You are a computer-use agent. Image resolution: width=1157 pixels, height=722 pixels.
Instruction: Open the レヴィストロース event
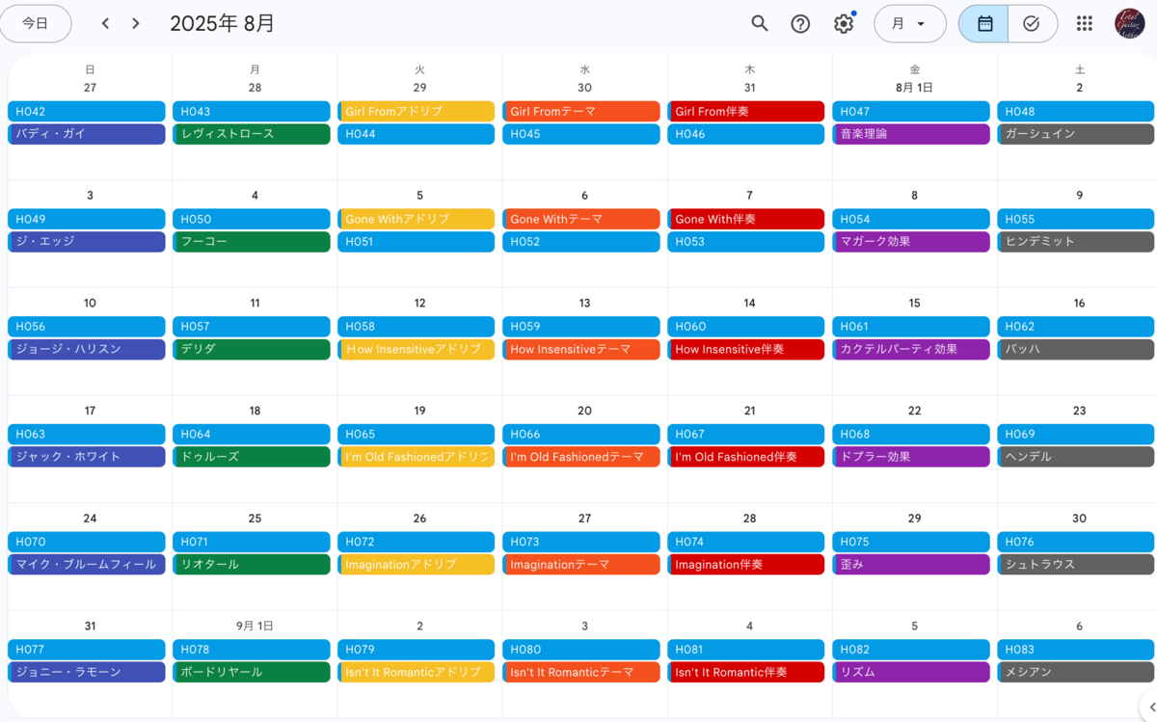coord(252,134)
